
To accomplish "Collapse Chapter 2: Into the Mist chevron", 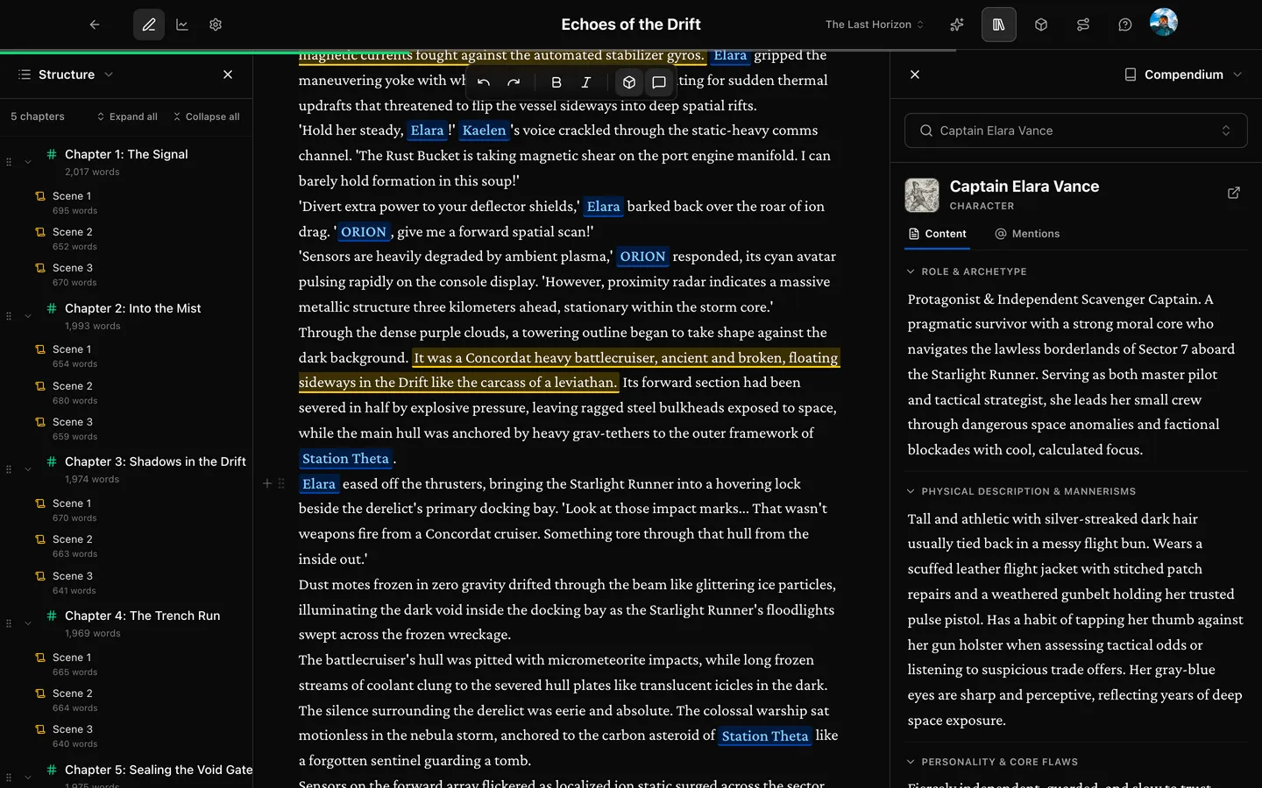I will [28, 315].
